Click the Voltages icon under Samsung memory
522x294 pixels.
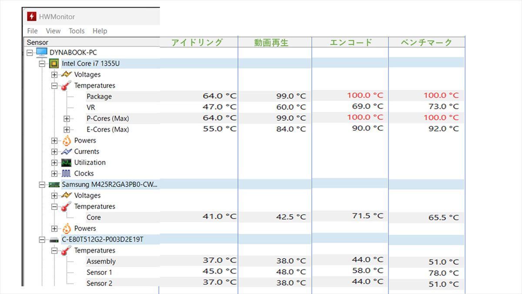(x=67, y=196)
